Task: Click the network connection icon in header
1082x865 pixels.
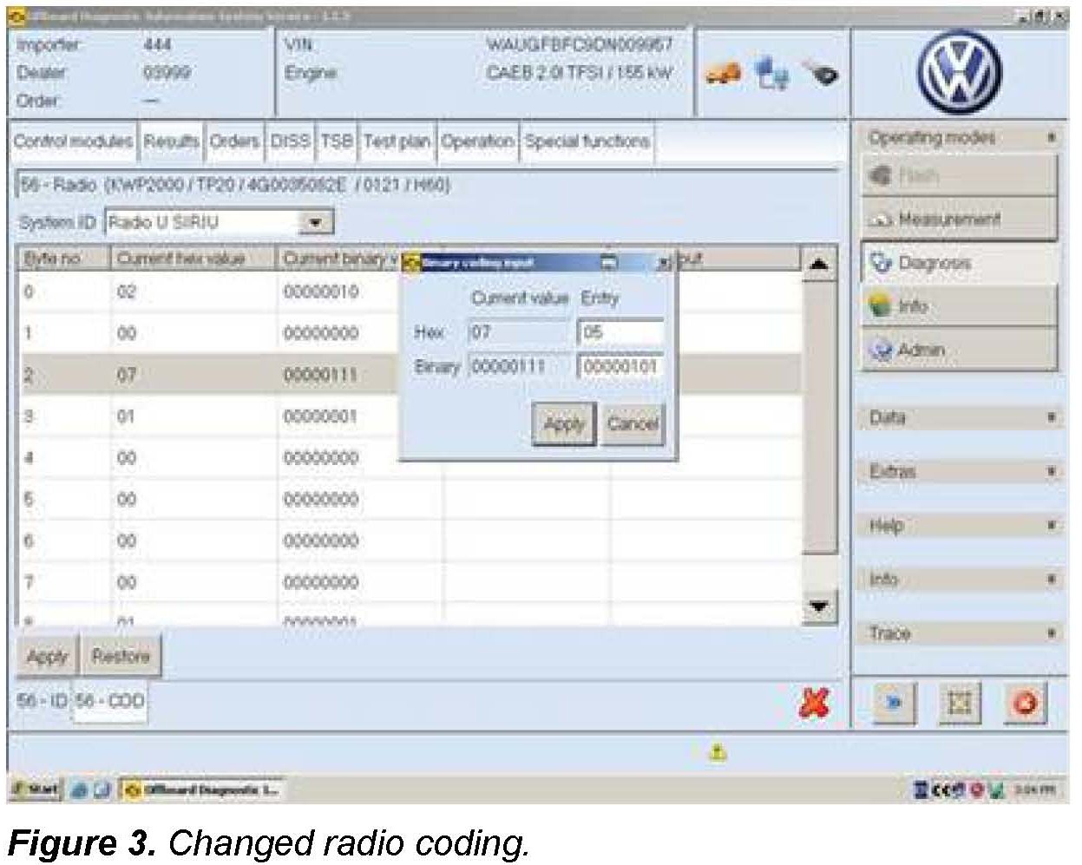Action: click(x=771, y=73)
